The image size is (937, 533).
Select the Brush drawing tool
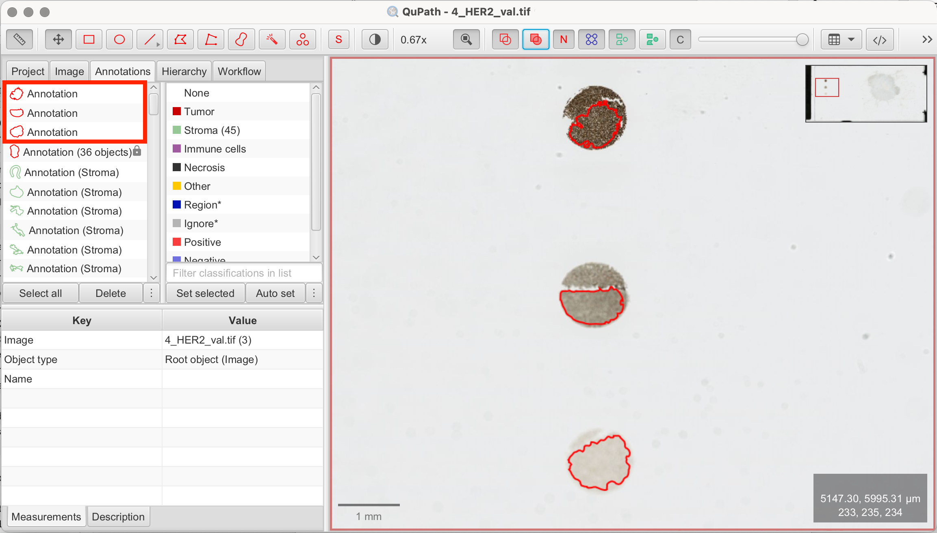click(241, 39)
